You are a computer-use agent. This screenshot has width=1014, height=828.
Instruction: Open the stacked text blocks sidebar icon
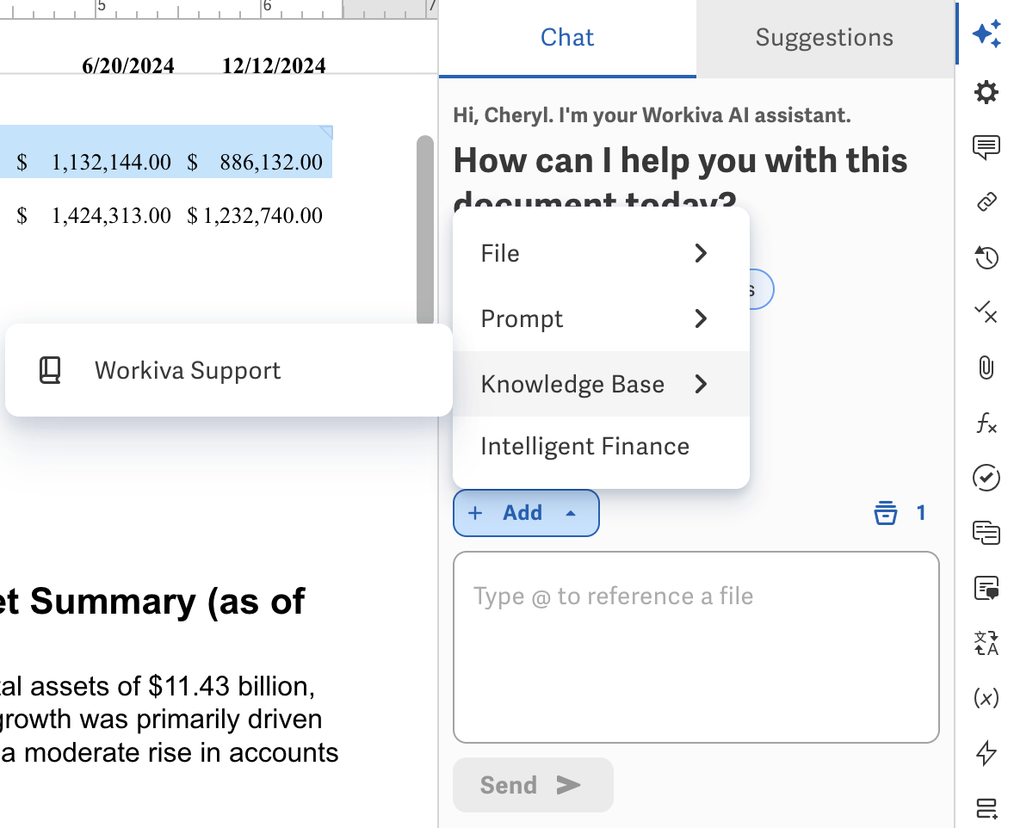(x=986, y=533)
